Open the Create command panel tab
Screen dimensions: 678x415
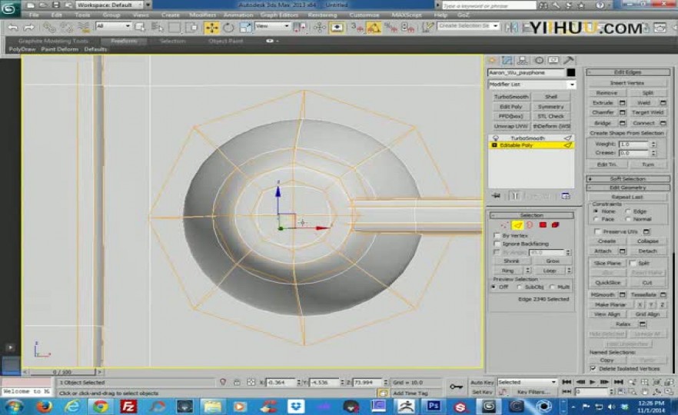coord(493,60)
